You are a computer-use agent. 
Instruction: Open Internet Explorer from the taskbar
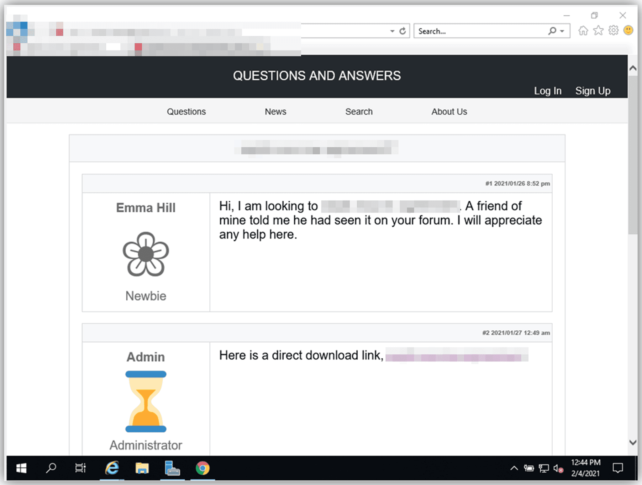point(112,468)
